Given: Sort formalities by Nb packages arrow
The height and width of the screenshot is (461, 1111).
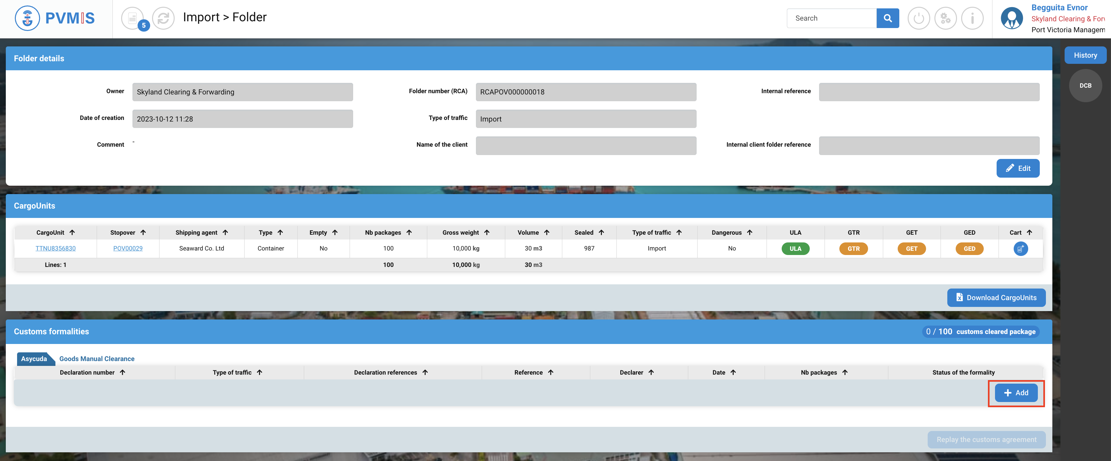Looking at the screenshot, I should (845, 372).
